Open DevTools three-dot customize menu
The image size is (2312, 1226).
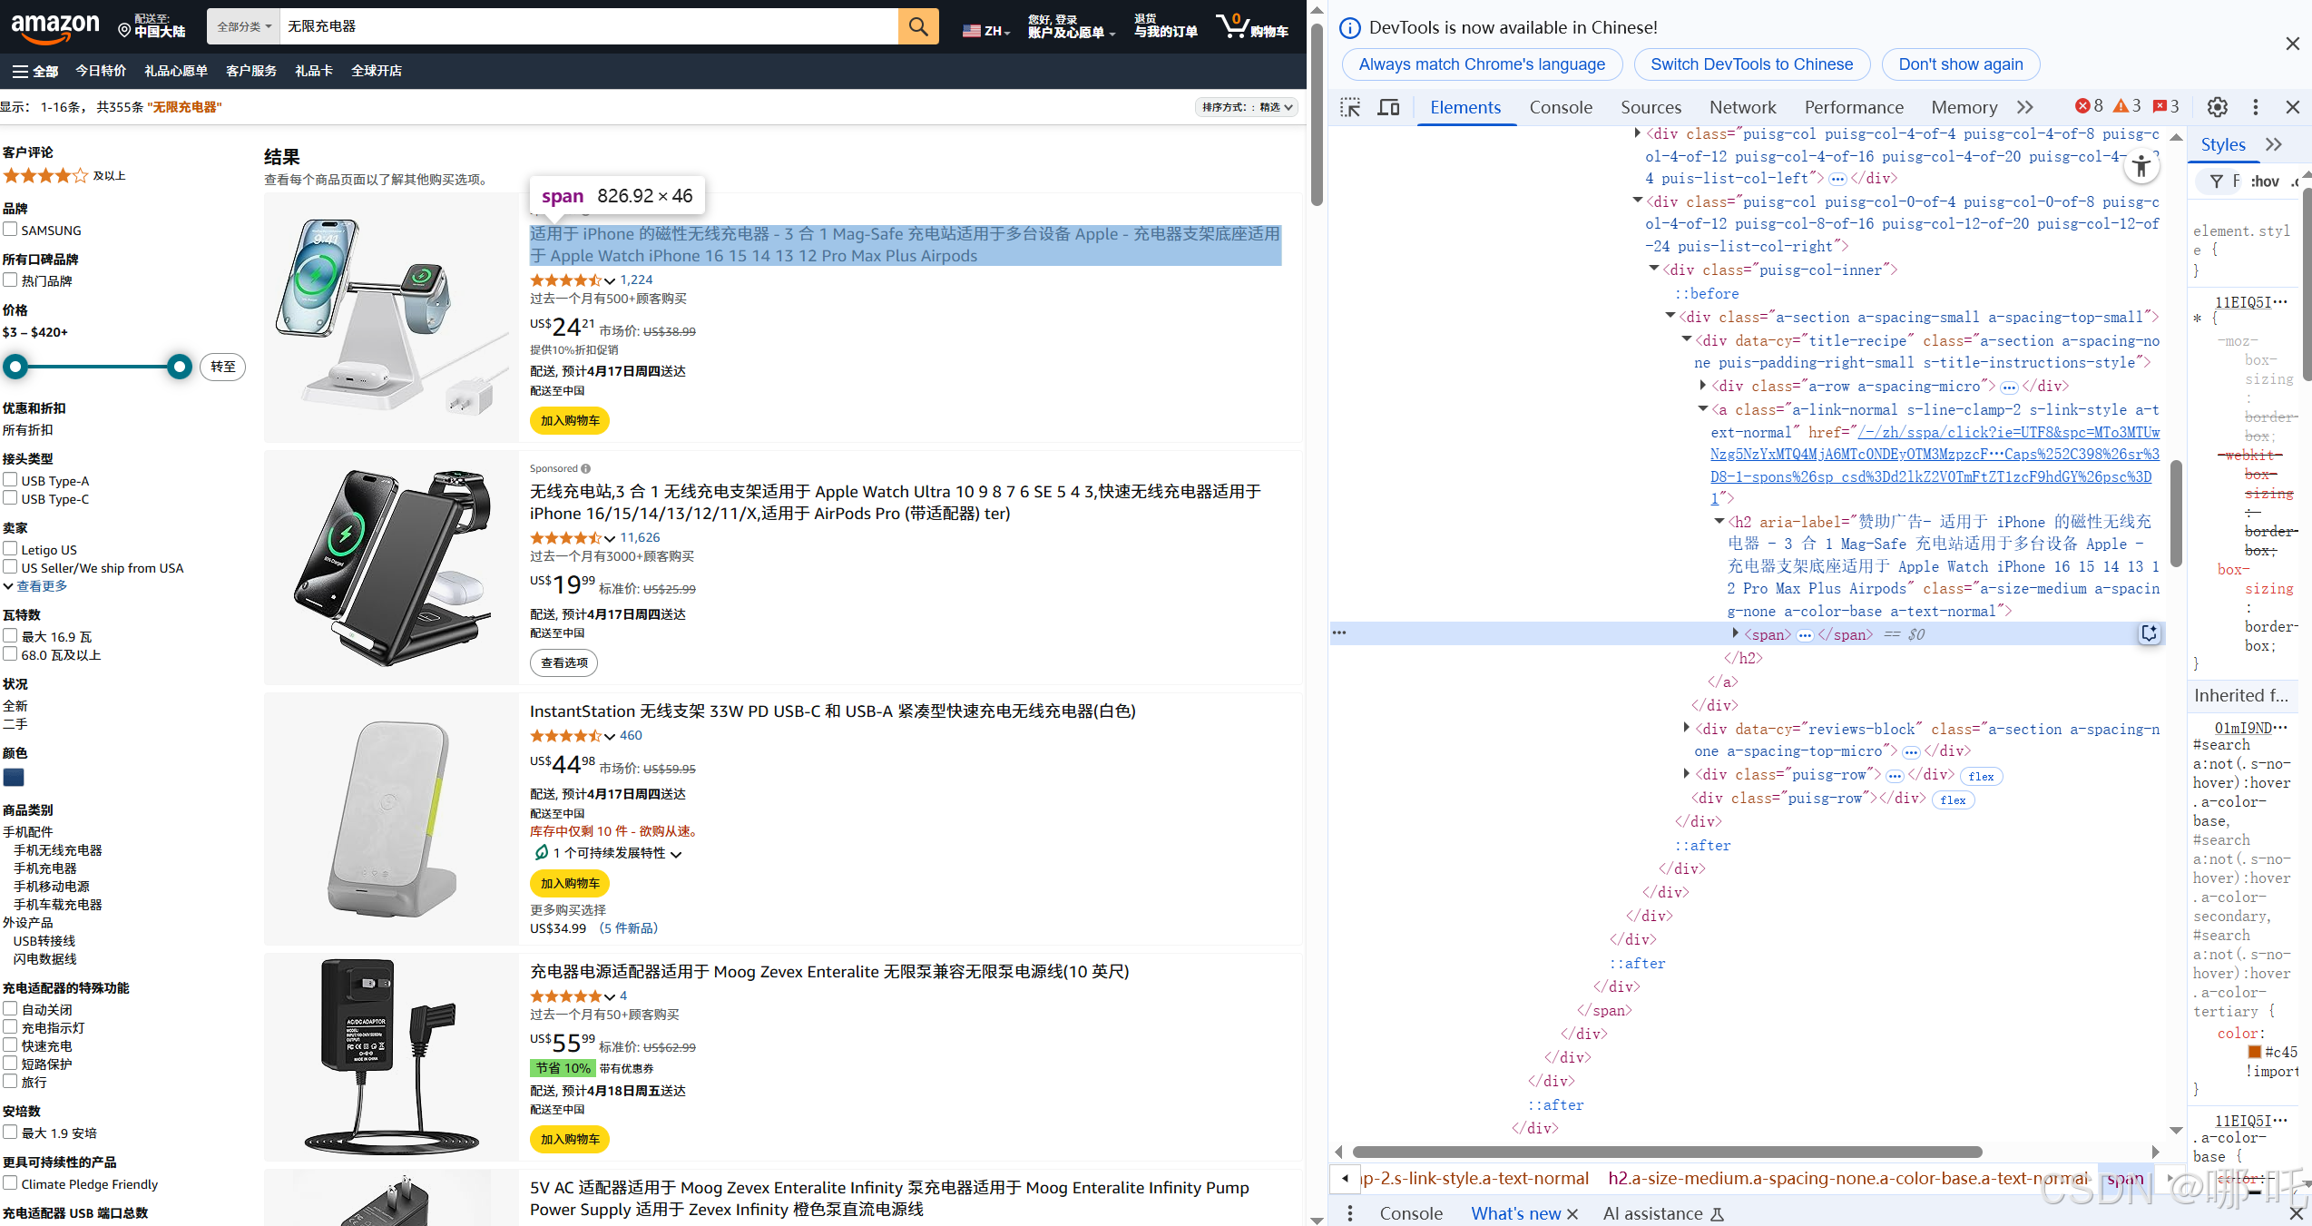pyautogui.click(x=2255, y=107)
